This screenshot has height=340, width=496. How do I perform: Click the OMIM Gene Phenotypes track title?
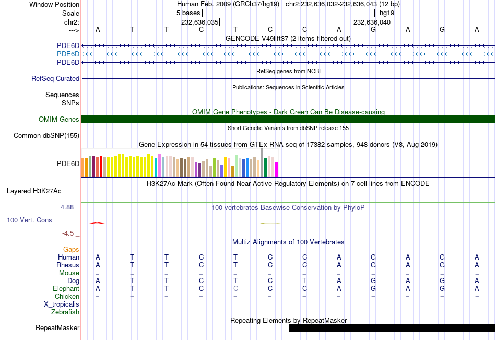289,112
